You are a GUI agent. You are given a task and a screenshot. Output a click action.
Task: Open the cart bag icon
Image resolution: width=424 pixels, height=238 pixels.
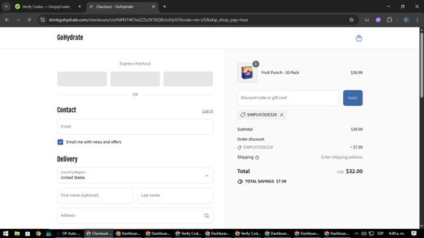(358, 38)
